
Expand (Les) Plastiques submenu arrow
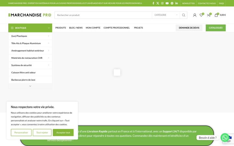pos(49,36)
